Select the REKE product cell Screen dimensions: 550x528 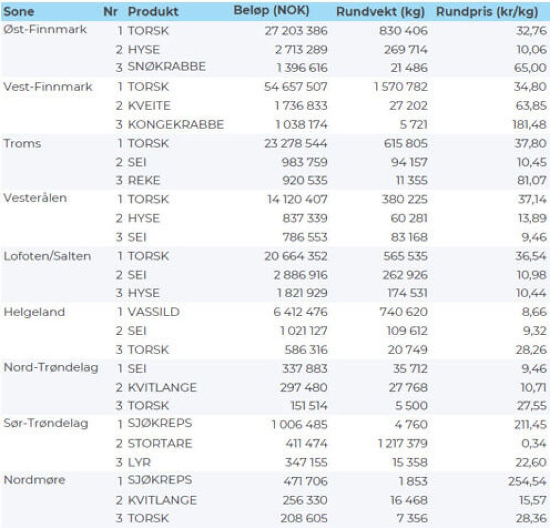144,180
